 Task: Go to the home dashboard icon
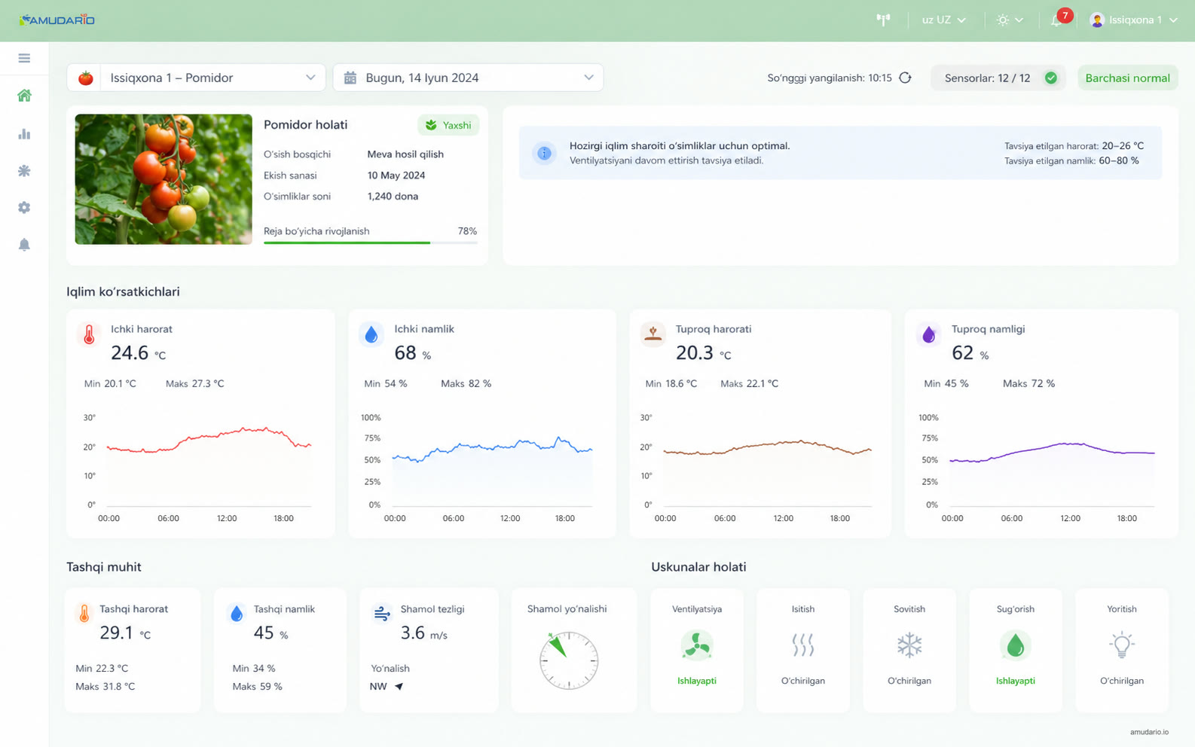pyautogui.click(x=24, y=96)
